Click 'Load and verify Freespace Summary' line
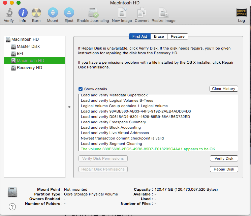251x216 pixels. [113, 122]
